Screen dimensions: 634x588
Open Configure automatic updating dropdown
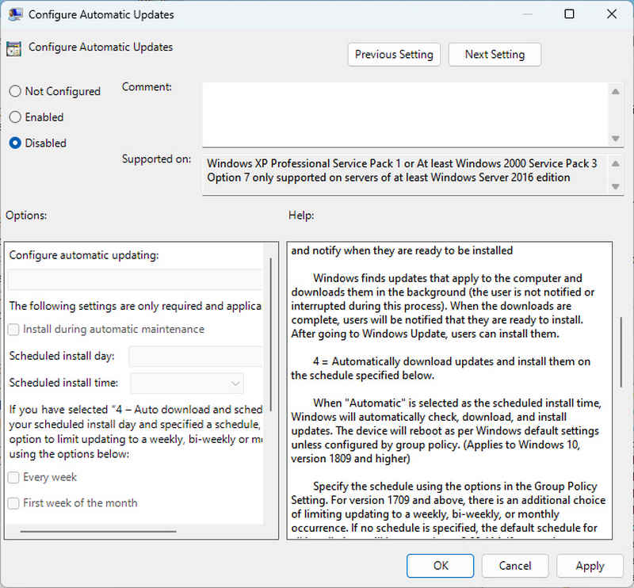pyautogui.click(x=135, y=280)
